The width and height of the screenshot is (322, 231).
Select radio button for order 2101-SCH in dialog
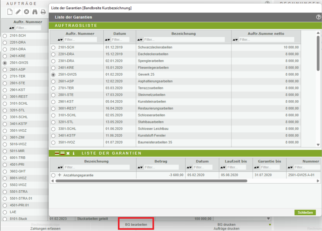click(53, 47)
